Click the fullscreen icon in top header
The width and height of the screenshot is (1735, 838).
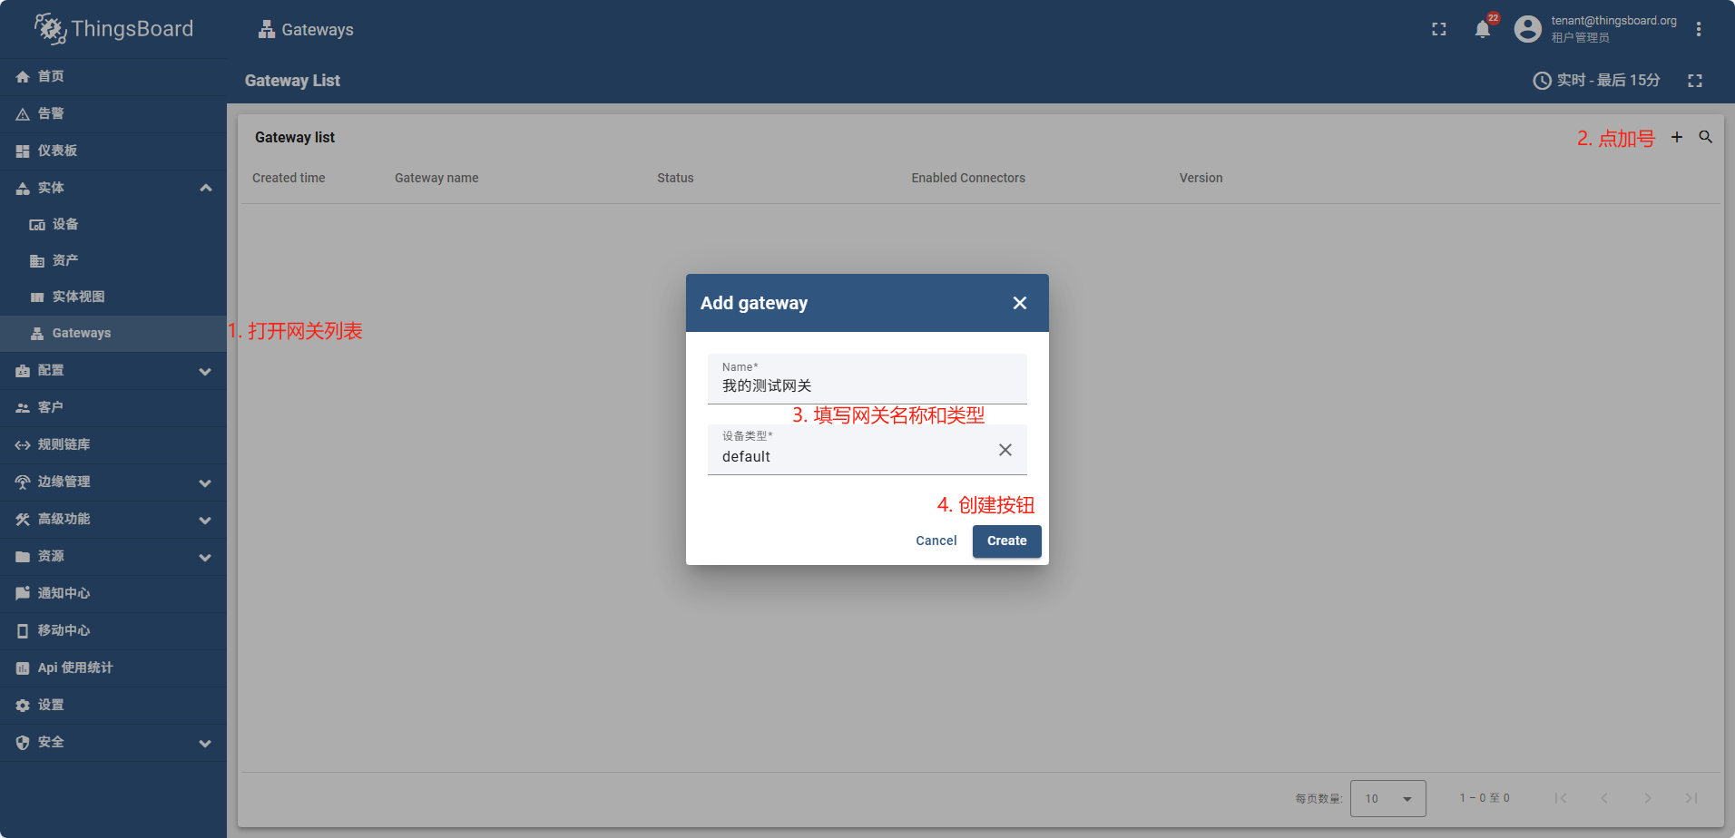pos(1438,30)
